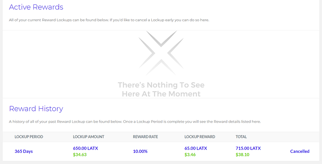Click the Total column header
The image size is (322, 164).
(241, 137)
